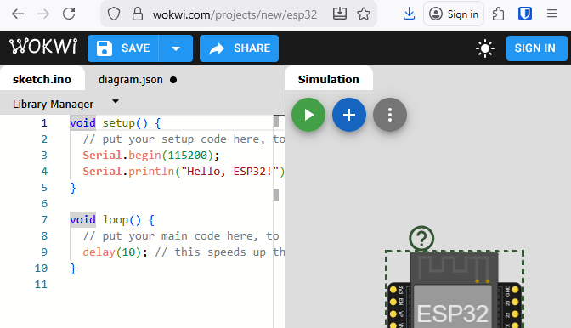Click the padlock site security icon
Screen dimensions: 571x328
(138, 14)
